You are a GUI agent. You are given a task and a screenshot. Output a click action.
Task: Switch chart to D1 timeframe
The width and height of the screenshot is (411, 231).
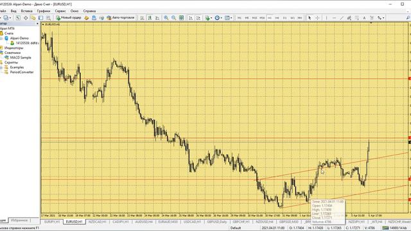(x=284, y=18)
